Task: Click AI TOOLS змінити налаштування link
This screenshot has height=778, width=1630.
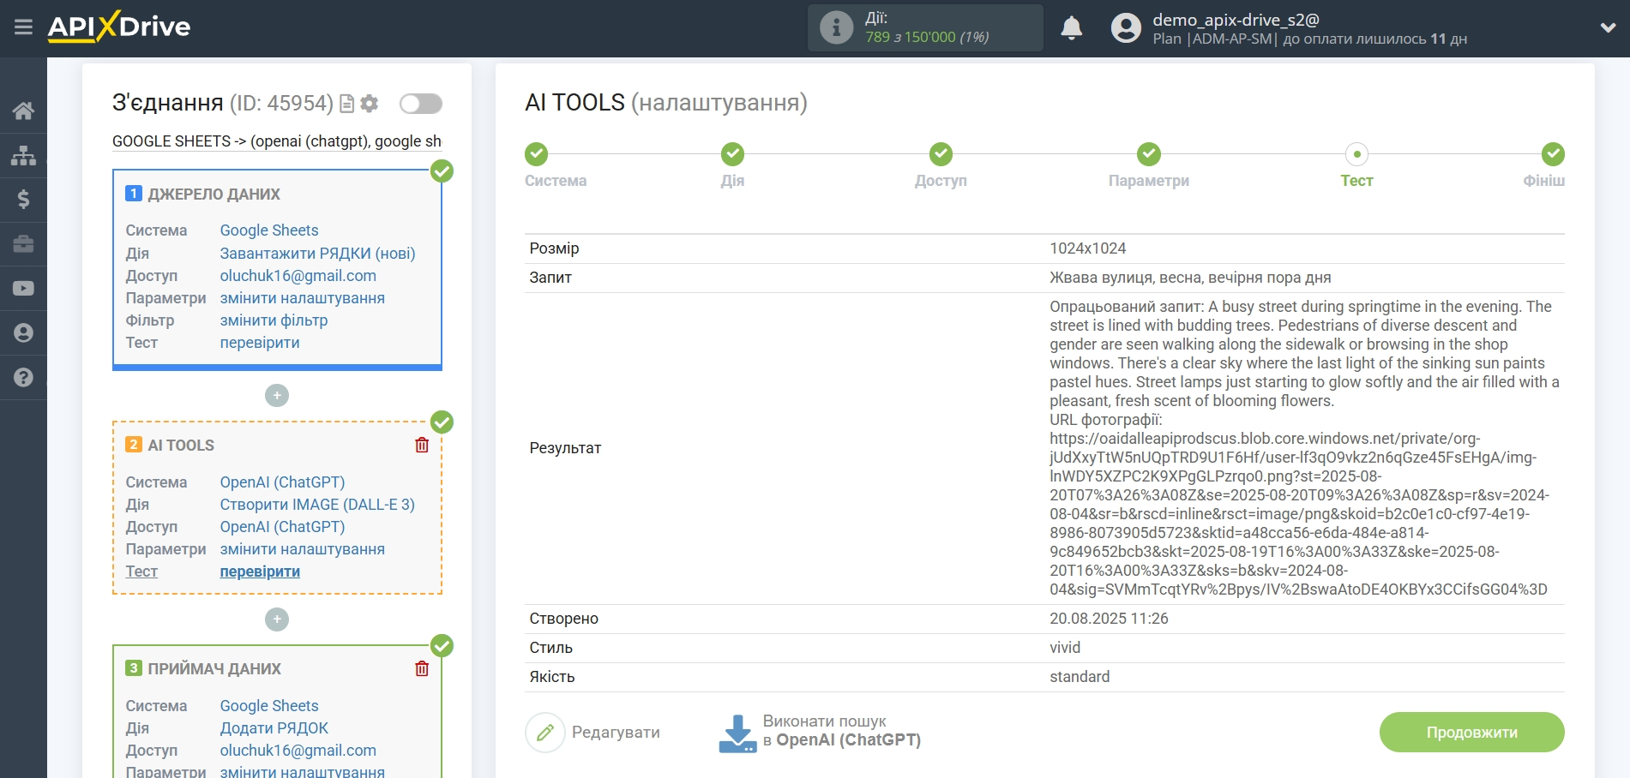Action: pyautogui.click(x=302, y=549)
